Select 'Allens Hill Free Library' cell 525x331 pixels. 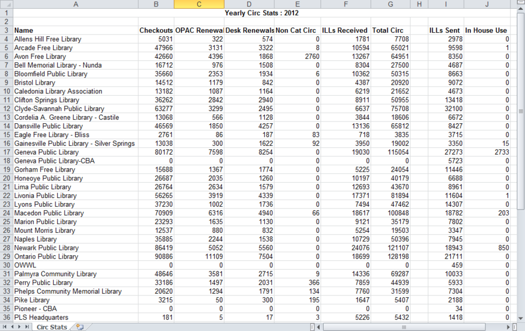[x=76, y=39]
